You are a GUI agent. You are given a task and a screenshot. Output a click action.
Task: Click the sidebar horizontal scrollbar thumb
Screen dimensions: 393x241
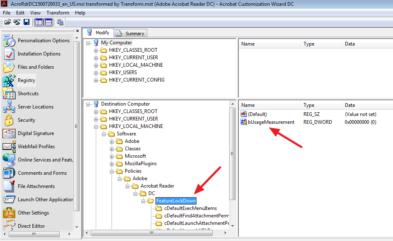[x=34, y=234]
